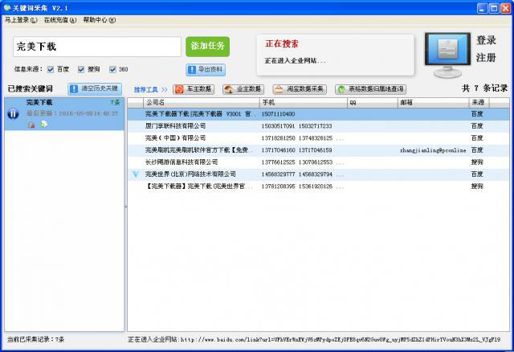Screen dimensions: 514x352
Task: Open the 表格数据归属地查询 tool
Action: point(371,89)
